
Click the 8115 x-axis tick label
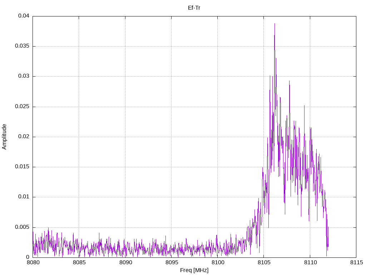point(356,262)
